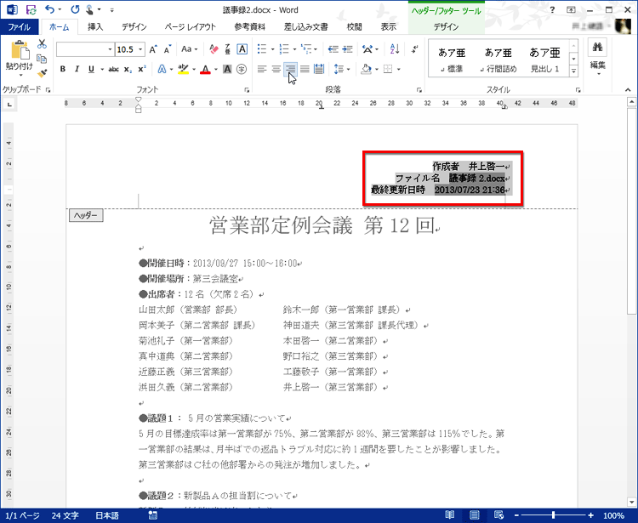Expand bullet list style dropdown

tap(272, 49)
